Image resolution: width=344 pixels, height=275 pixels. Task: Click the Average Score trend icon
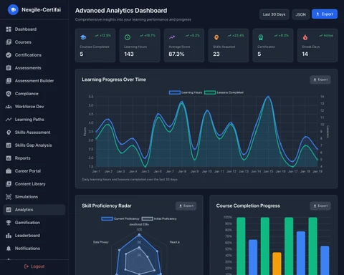tap(172, 37)
